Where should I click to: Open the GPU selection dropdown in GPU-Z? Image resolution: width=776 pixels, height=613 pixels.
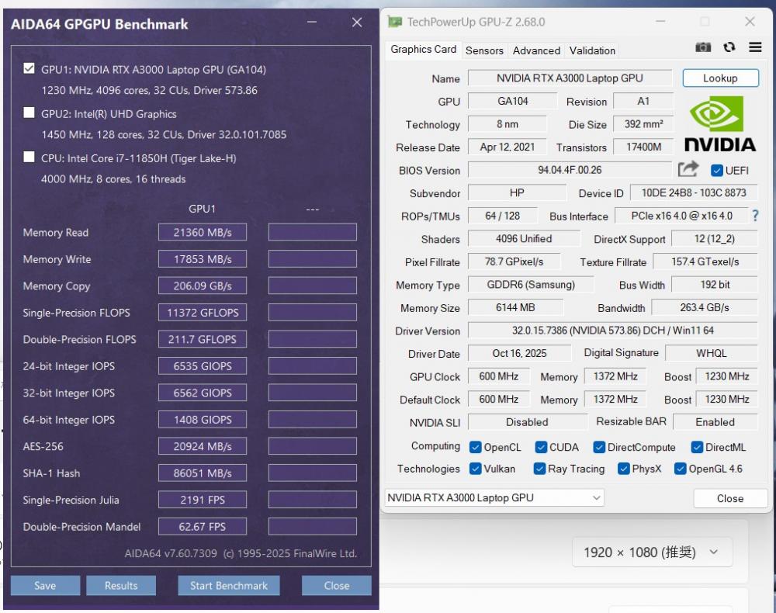point(494,497)
